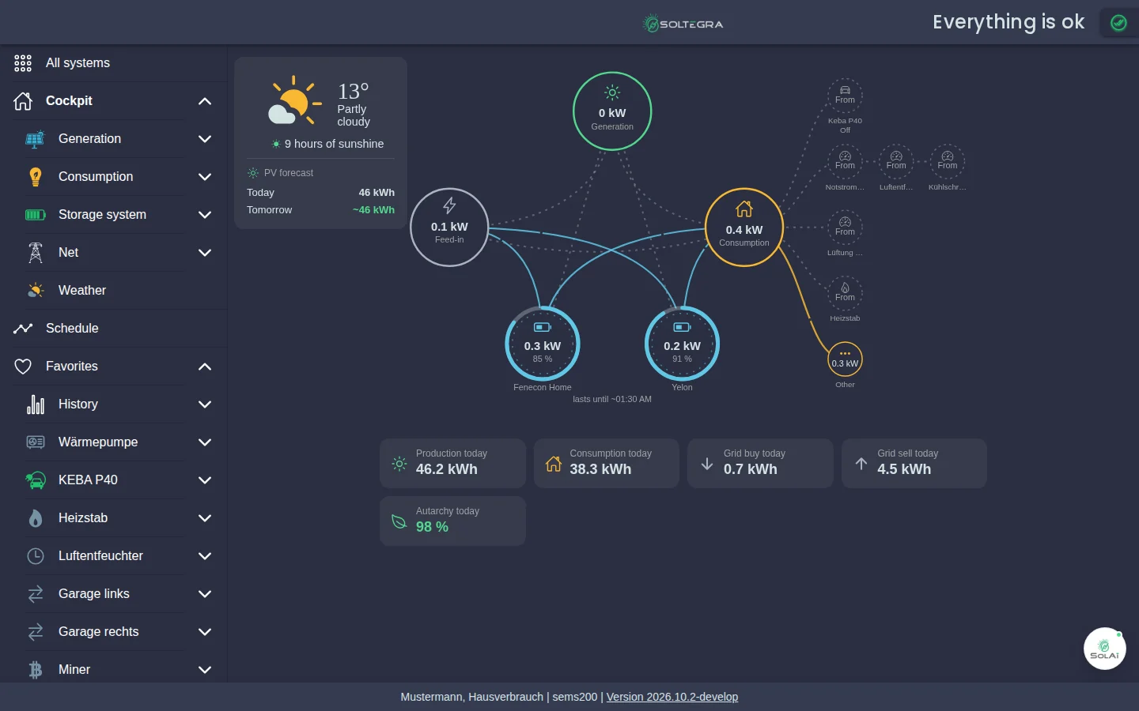1139x711 pixels.
Task: Select the Net menu item
Action: coord(113,253)
